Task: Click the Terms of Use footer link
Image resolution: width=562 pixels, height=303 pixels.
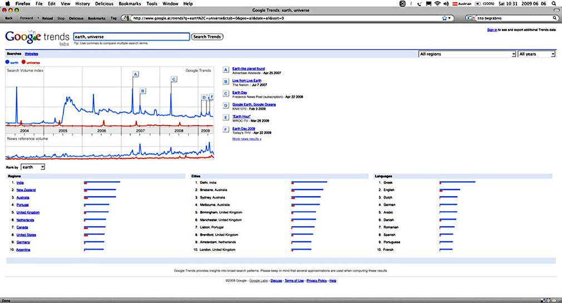Action: pos(294,281)
